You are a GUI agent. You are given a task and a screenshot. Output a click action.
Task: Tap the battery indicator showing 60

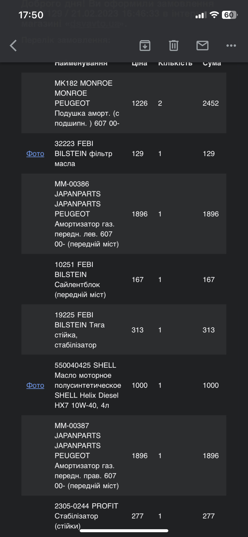coord(229,15)
